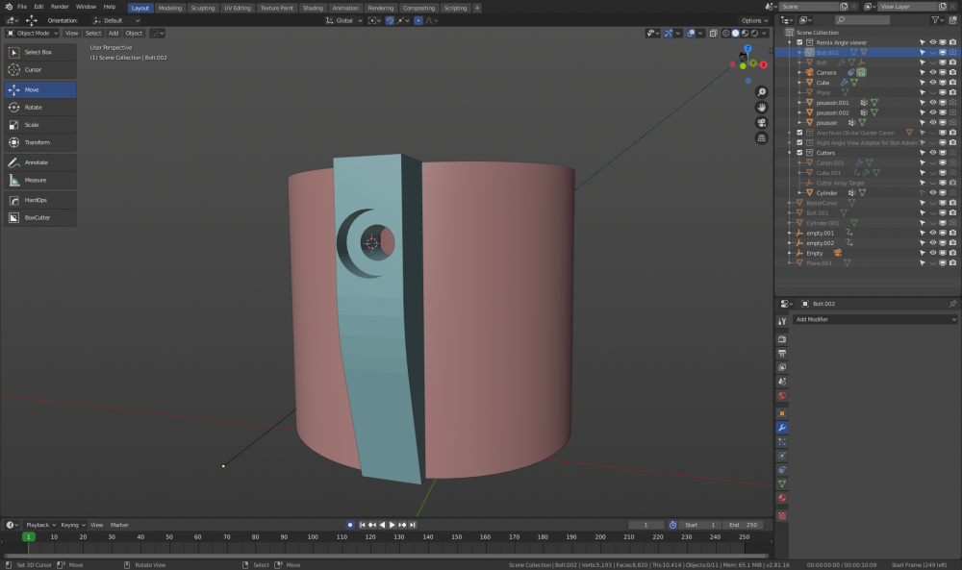
Task: Switch to the Sculpting workspace tab
Action: pos(202,8)
